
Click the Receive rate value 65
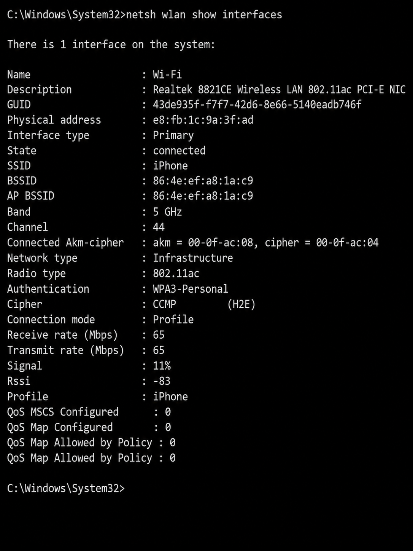(x=159, y=335)
